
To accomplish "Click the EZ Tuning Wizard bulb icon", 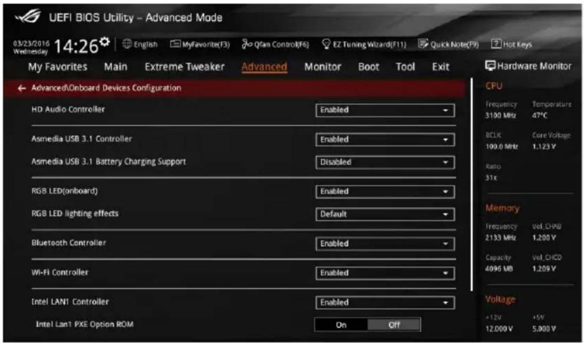I will click(326, 44).
